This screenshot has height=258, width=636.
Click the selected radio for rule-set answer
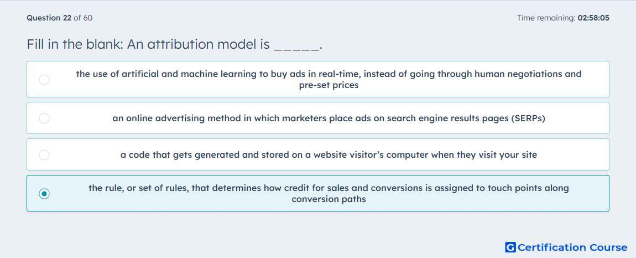44,194
